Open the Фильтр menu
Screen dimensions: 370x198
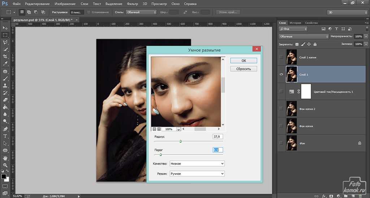point(132,4)
